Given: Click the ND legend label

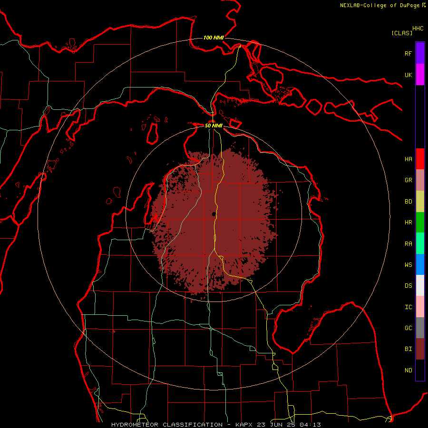Looking at the screenshot, I should tap(408, 370).
